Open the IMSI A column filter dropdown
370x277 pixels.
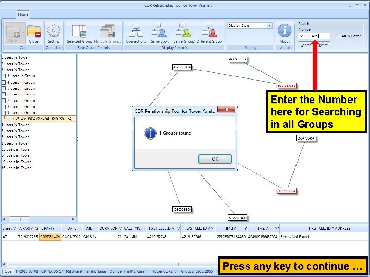(x=277, y=228)
